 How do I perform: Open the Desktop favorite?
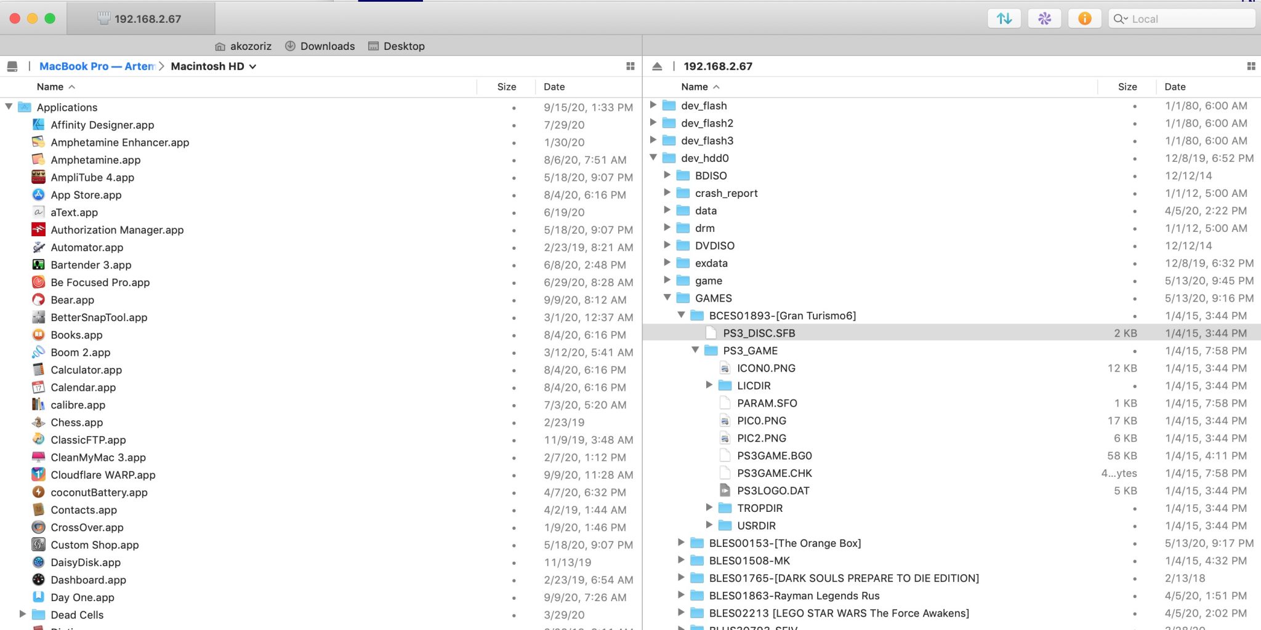click(x=396, y=46)
